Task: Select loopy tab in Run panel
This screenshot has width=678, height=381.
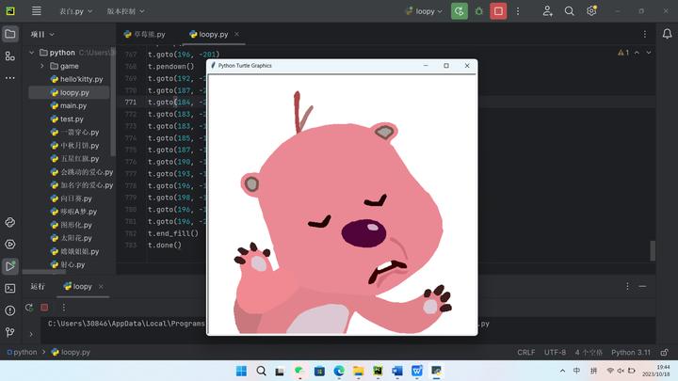Action: pos(78,286)
